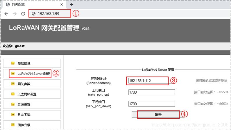
Task: Click the port range hint beside 上行端口
Action: point(211,92)
